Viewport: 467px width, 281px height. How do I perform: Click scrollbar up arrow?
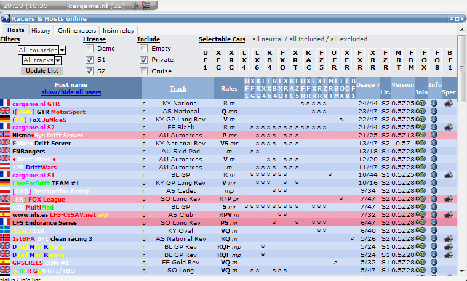[x=461, y=30]
